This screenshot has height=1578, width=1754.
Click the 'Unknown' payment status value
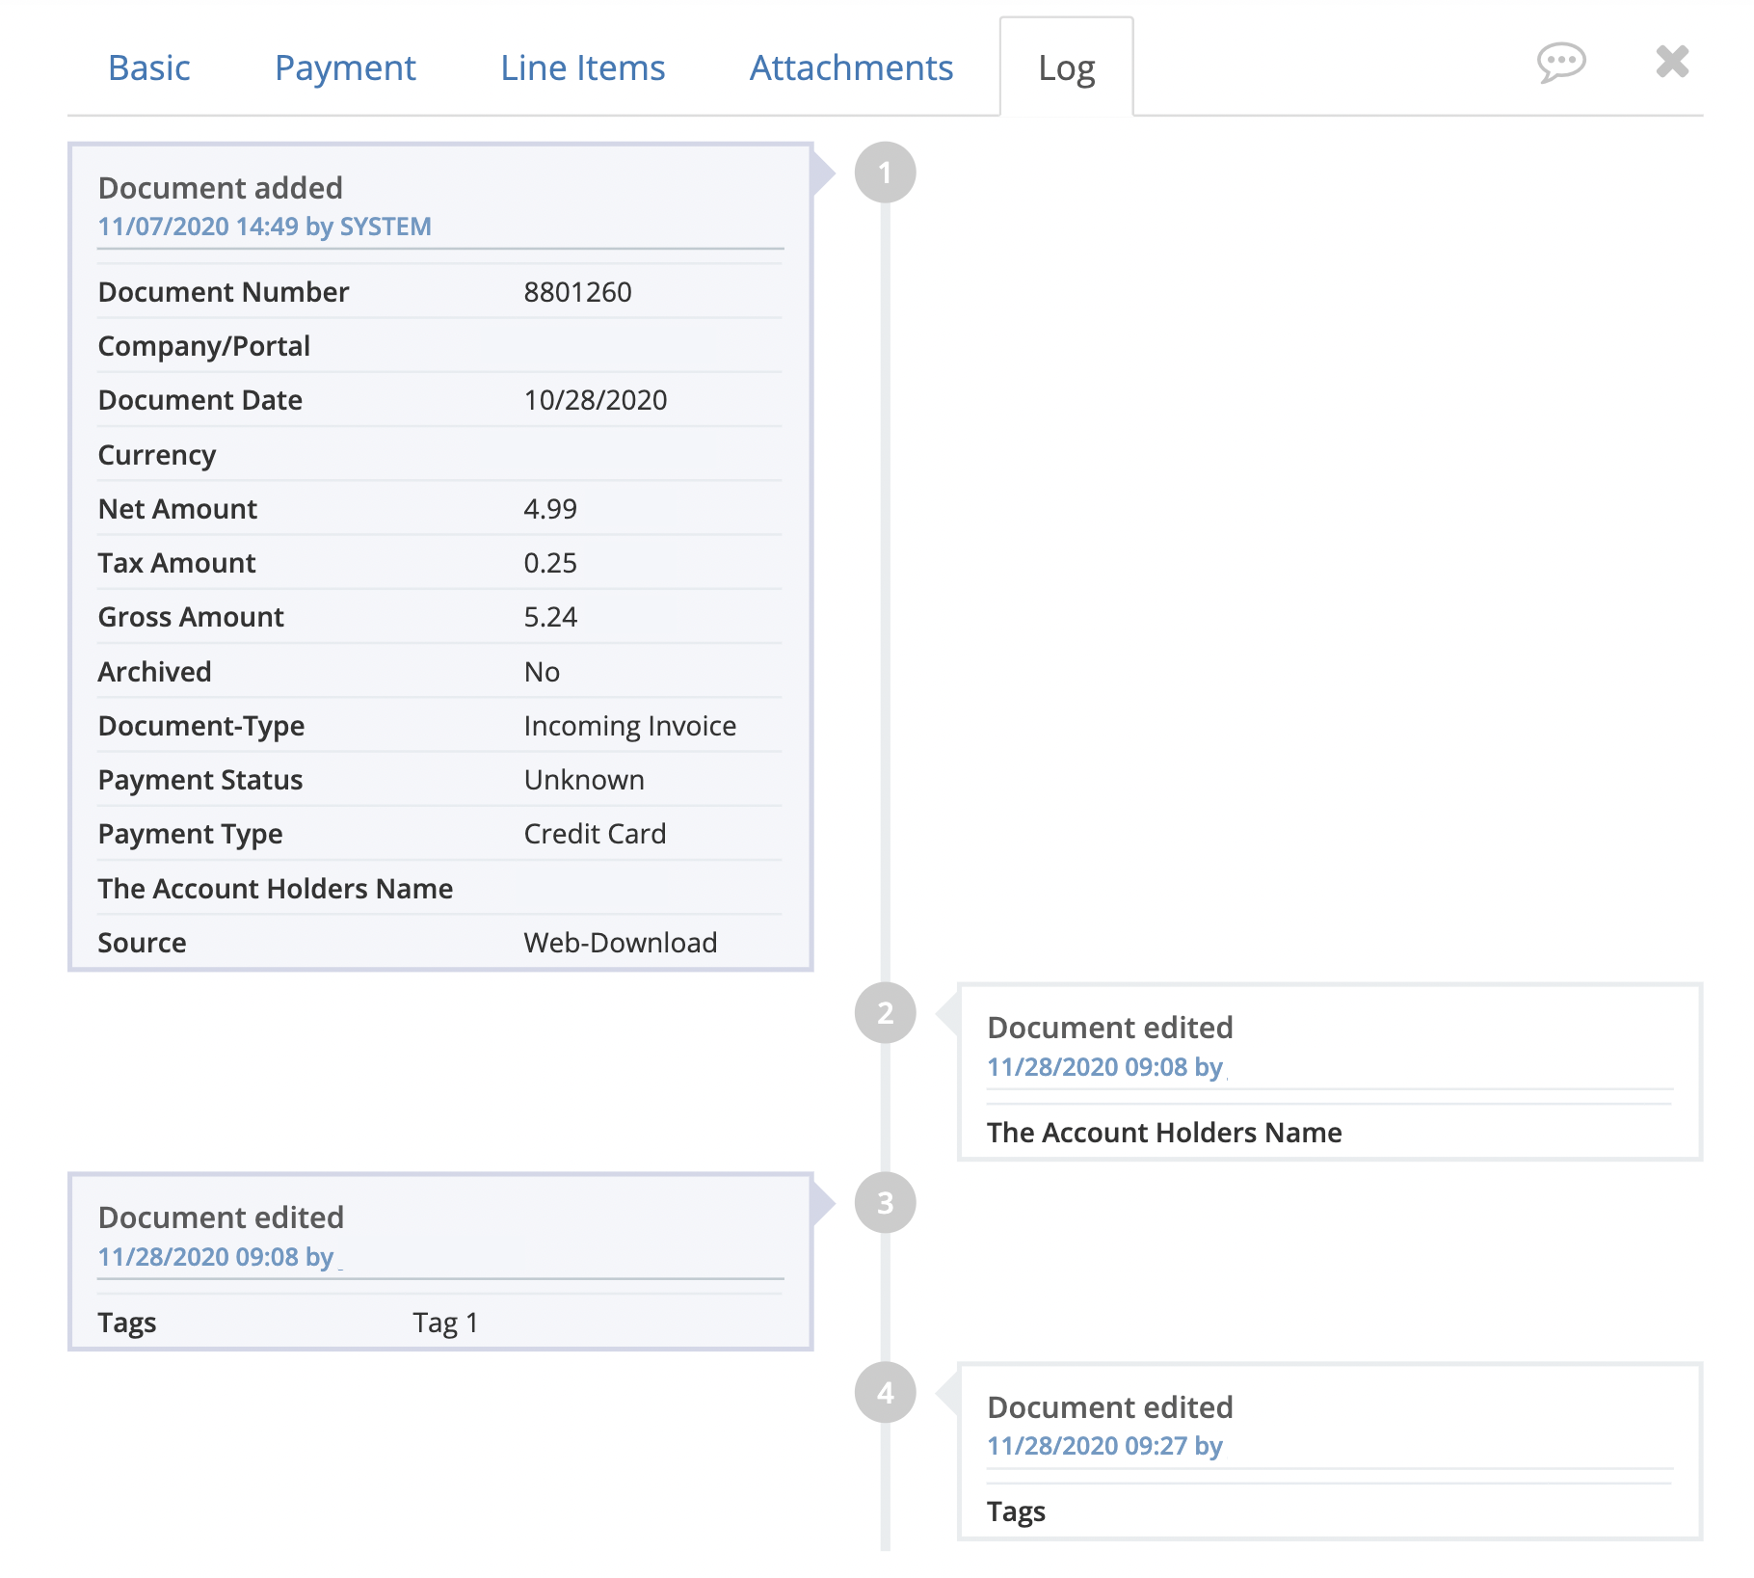click(584, 780)
